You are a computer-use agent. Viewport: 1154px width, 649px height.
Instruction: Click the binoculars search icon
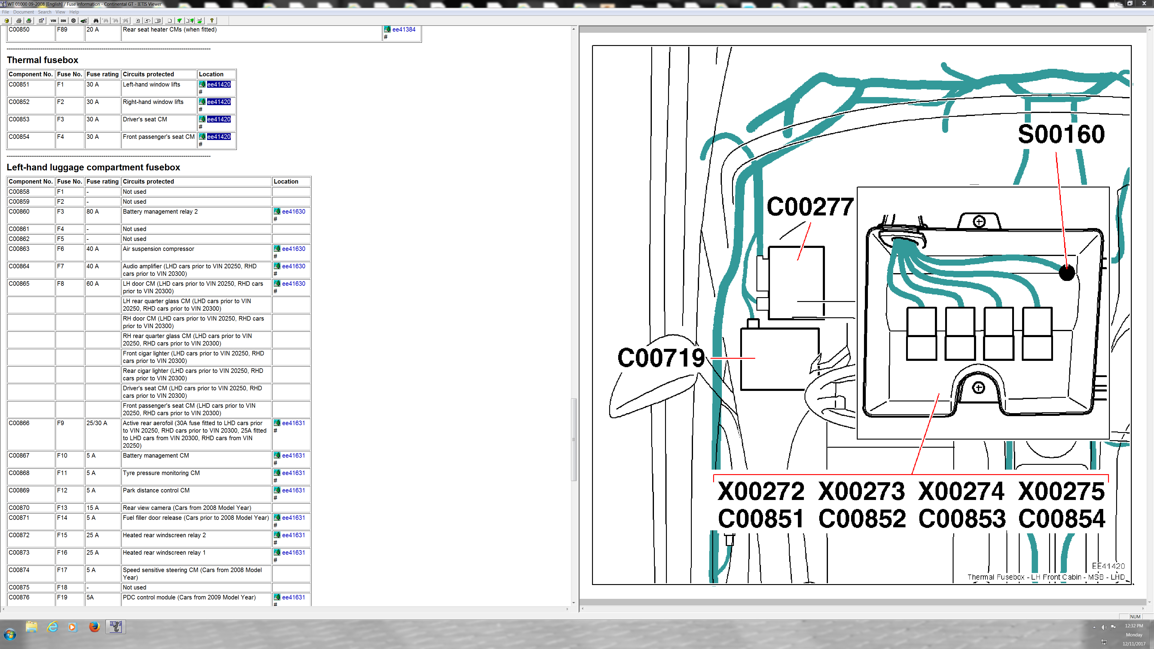coord(96,21)
